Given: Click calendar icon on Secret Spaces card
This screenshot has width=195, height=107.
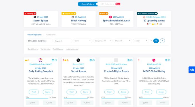Looking at the screenshot, I should [x=91, y=60].
